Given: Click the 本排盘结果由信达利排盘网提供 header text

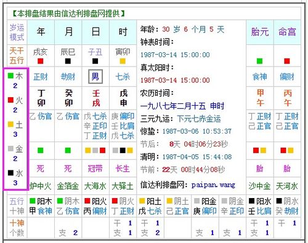Looking at the screenshot, I should click(x=68, y=14).
